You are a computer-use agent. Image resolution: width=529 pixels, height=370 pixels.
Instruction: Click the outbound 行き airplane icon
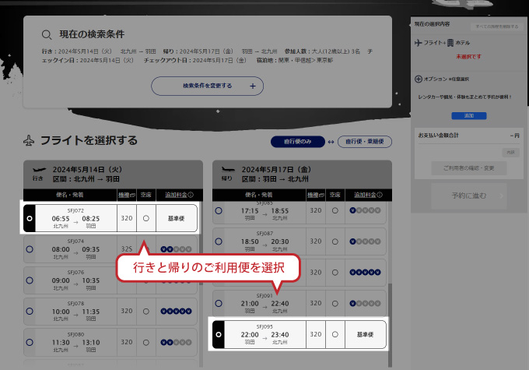pyautogui.click(x=37, y=167)
